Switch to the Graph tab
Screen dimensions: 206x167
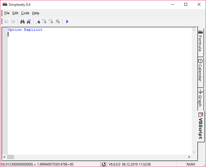pyautogui.click(x=200, y=99)
